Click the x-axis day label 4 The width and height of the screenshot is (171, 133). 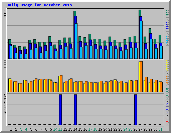click(26, 129)
